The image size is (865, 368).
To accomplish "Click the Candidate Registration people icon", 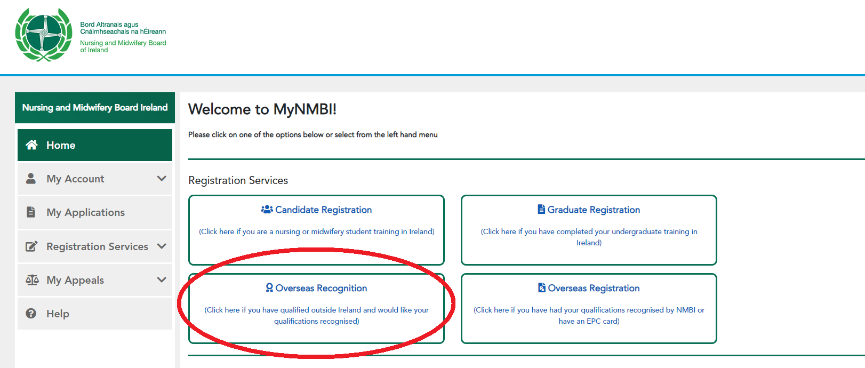I will click(x=267, y=210).
